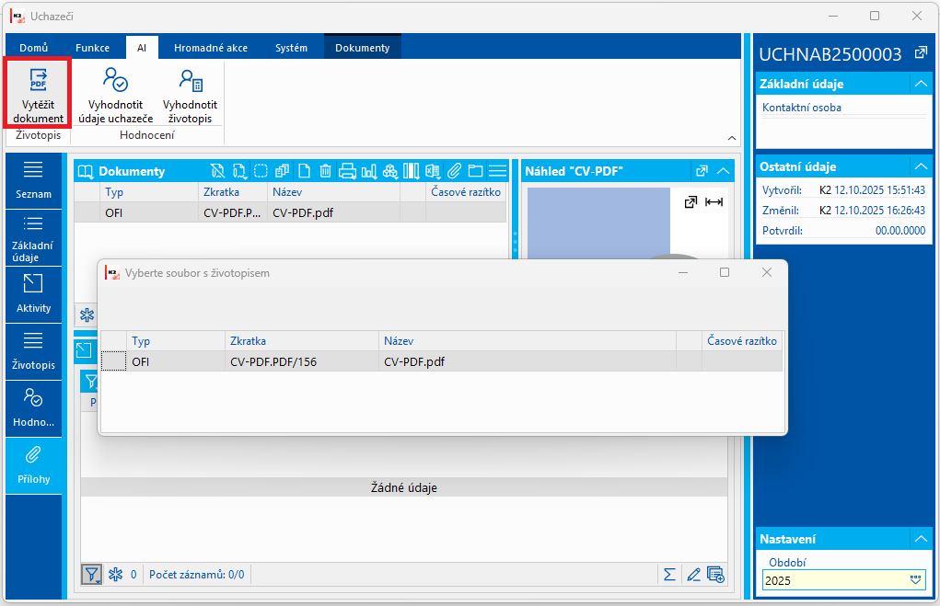Print from the Dokumenty toolbar
Viewport: 940px width, 606px height.
[347, 171]
